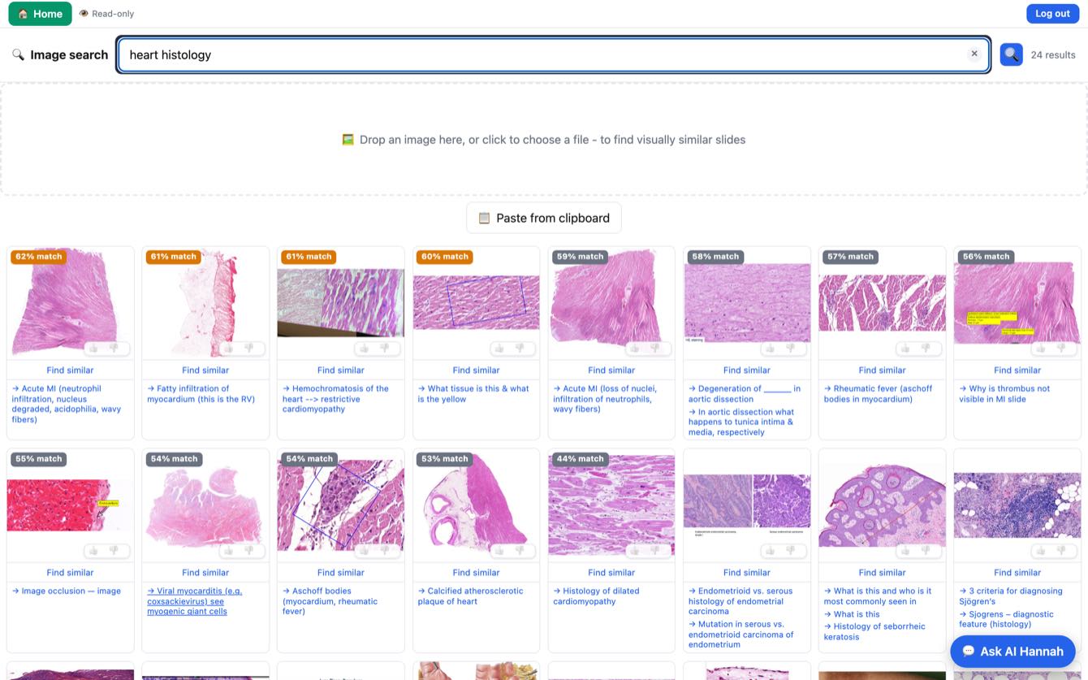Thumbs up the Acute MI neutrophil infiltration card
1088x680 pixels.
[94, 349]
